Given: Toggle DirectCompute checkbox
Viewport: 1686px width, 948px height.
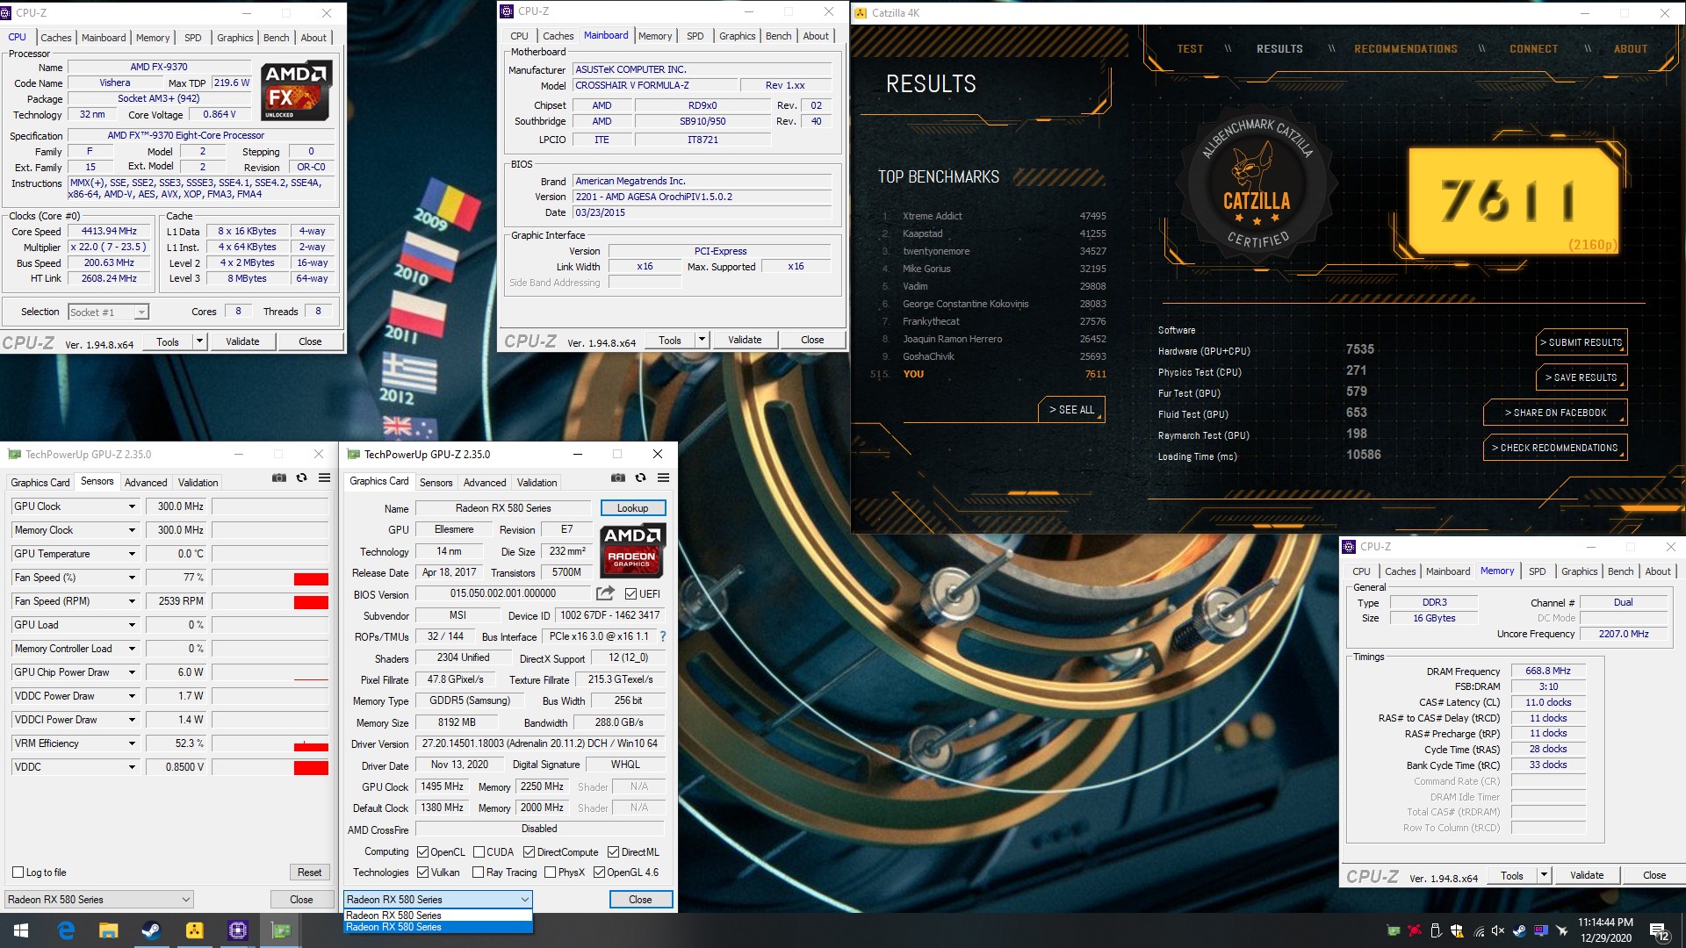Looking at the screenshot, I should click(529, 852).
